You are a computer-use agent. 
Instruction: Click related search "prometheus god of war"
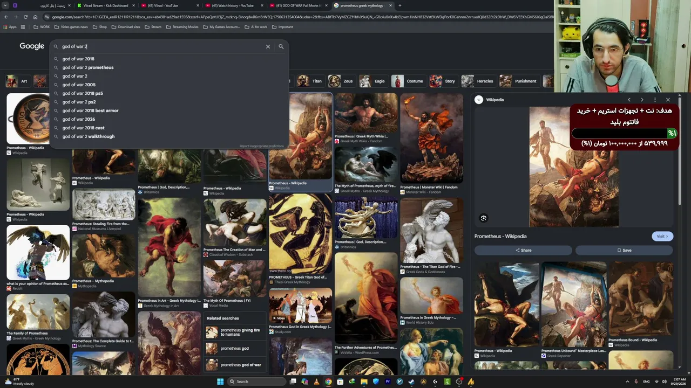point(235,365)
